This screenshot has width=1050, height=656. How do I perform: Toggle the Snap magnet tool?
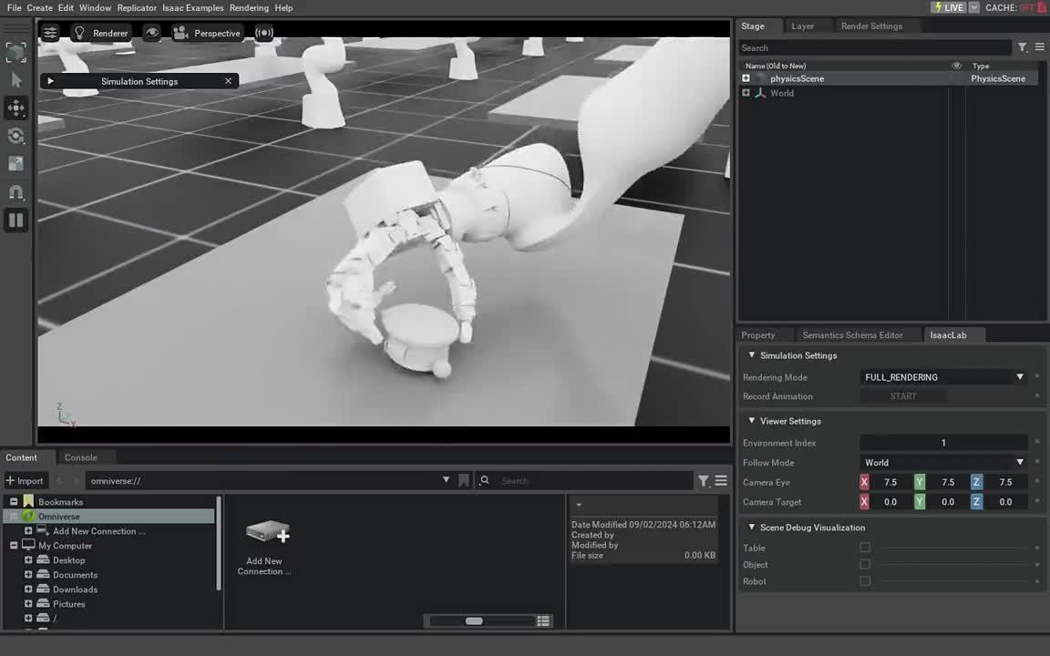[x=16, y=192]
